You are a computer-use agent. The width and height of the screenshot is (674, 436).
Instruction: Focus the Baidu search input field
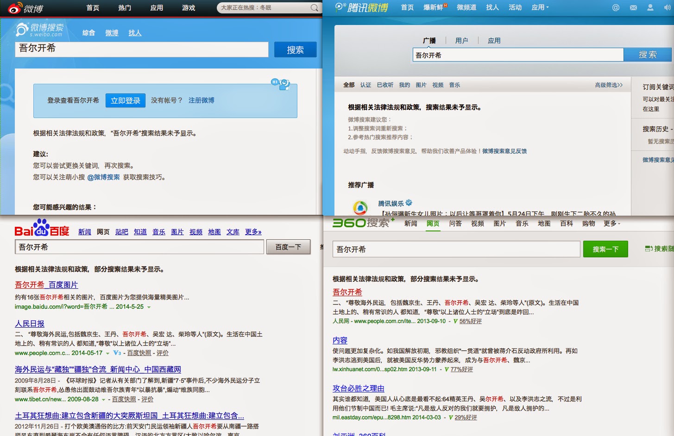click(139, 247)
